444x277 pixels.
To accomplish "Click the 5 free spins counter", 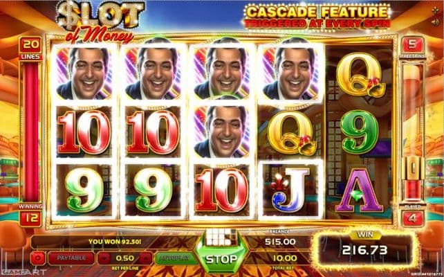I will tap(413, 45).
